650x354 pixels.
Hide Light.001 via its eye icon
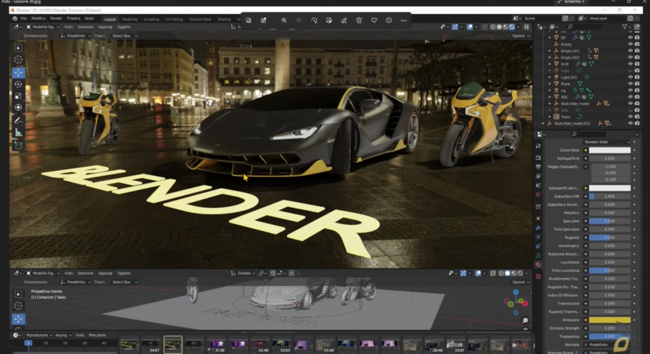point(630,77)
